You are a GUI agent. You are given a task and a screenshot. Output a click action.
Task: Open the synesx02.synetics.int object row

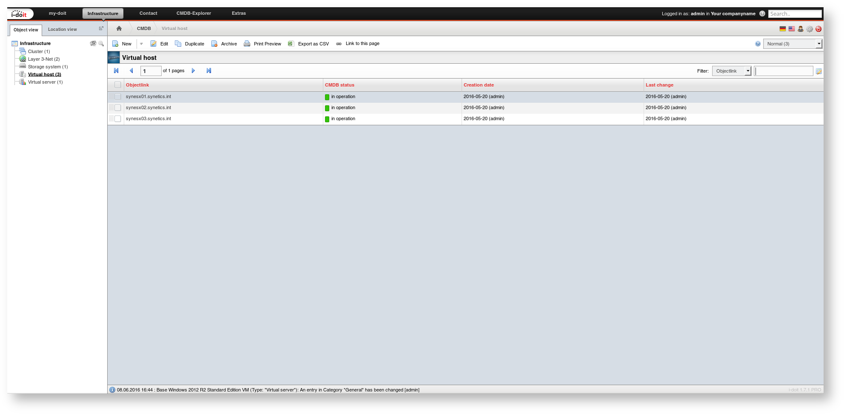point(465,108)
